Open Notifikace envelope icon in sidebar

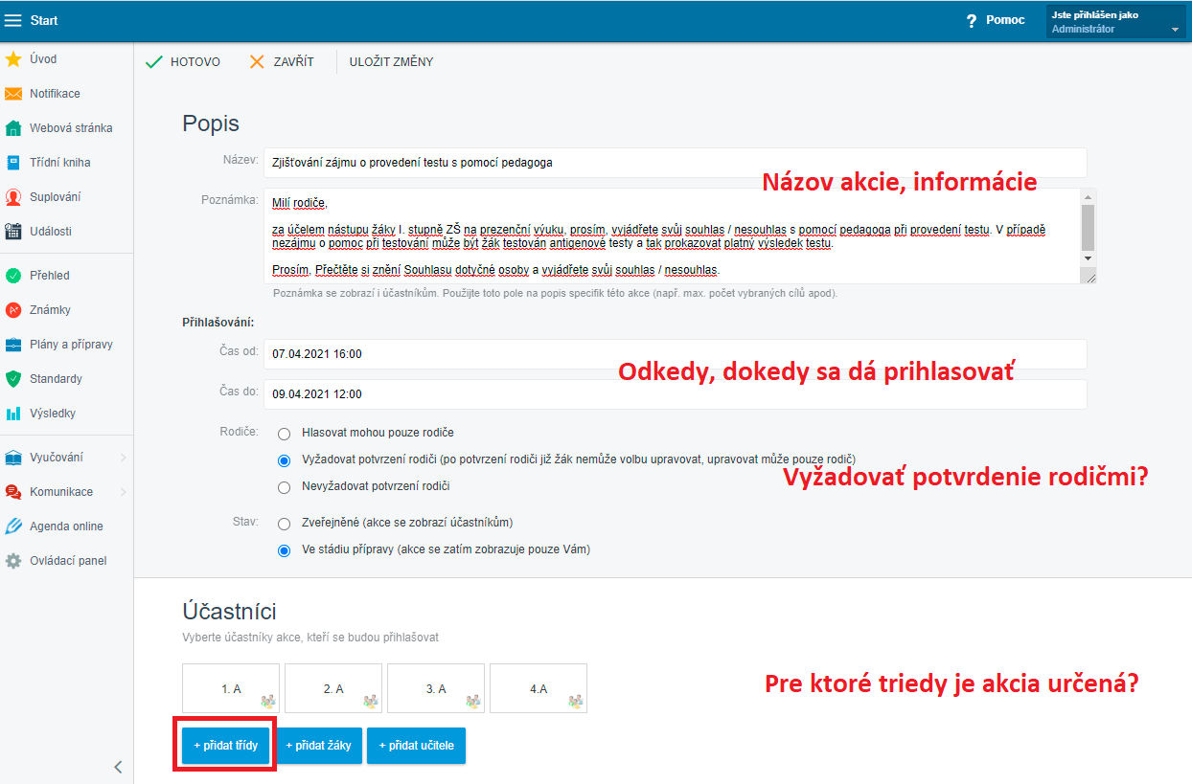click(x=13, y=94)
